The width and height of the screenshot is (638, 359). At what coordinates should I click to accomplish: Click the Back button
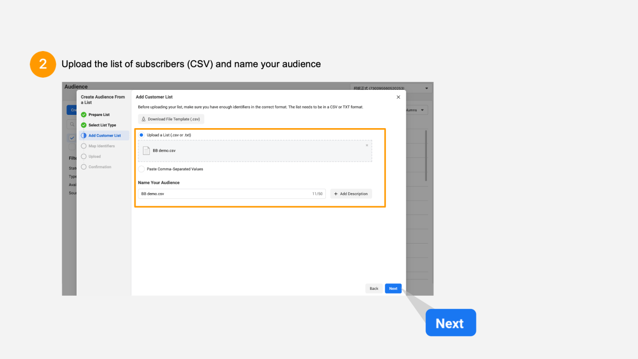coord(374,288)
